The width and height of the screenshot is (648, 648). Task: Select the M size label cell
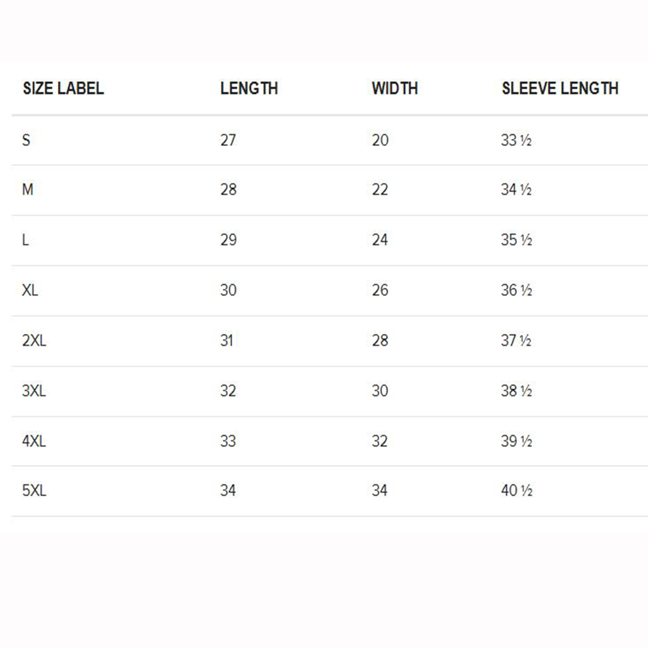28,189
